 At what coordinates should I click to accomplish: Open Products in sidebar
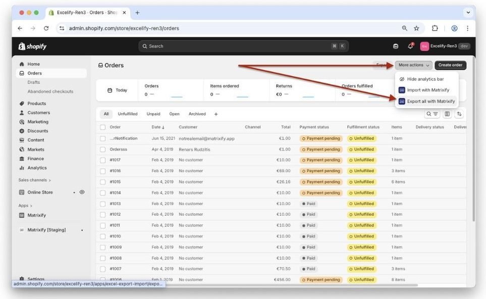coord(36,103)
